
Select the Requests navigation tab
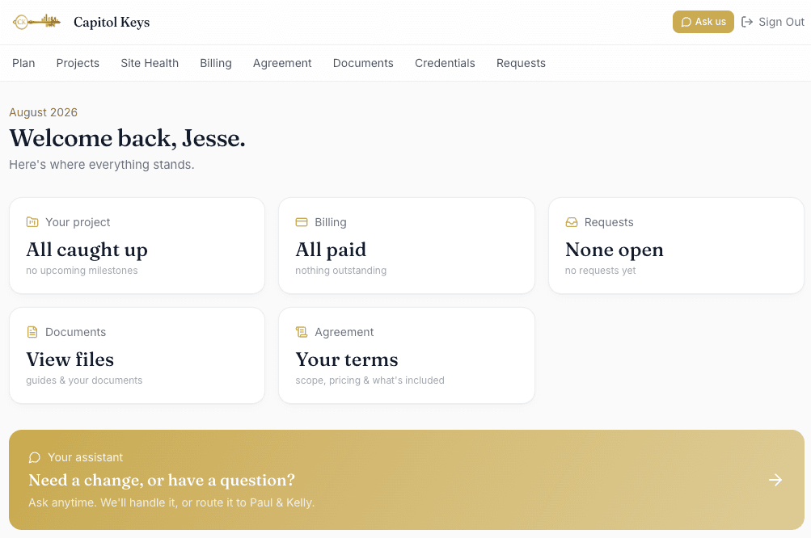pos(521,63)
